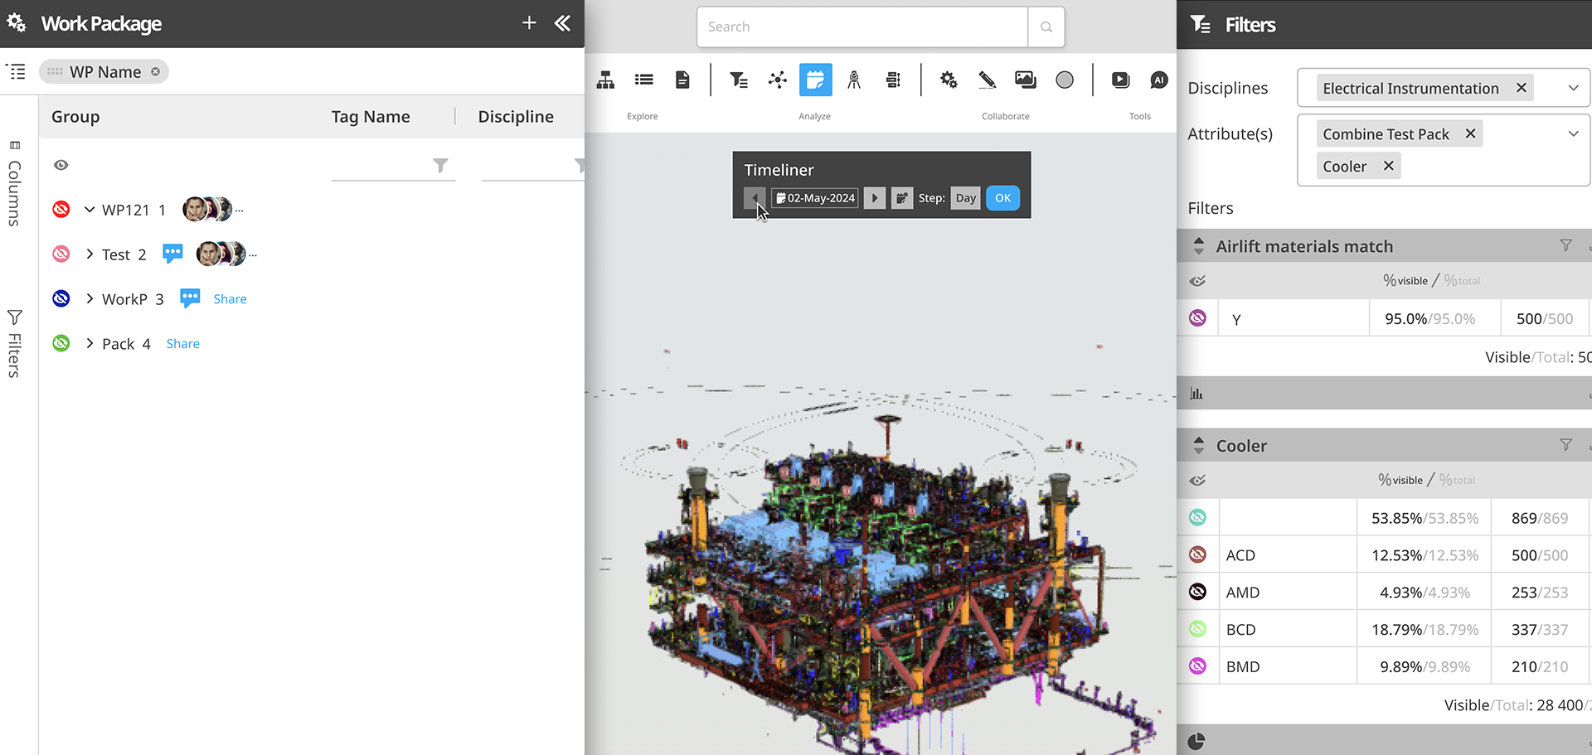
Task: Reorder the Cooler section with sort arrows
Action: (x=1198, y=446)
